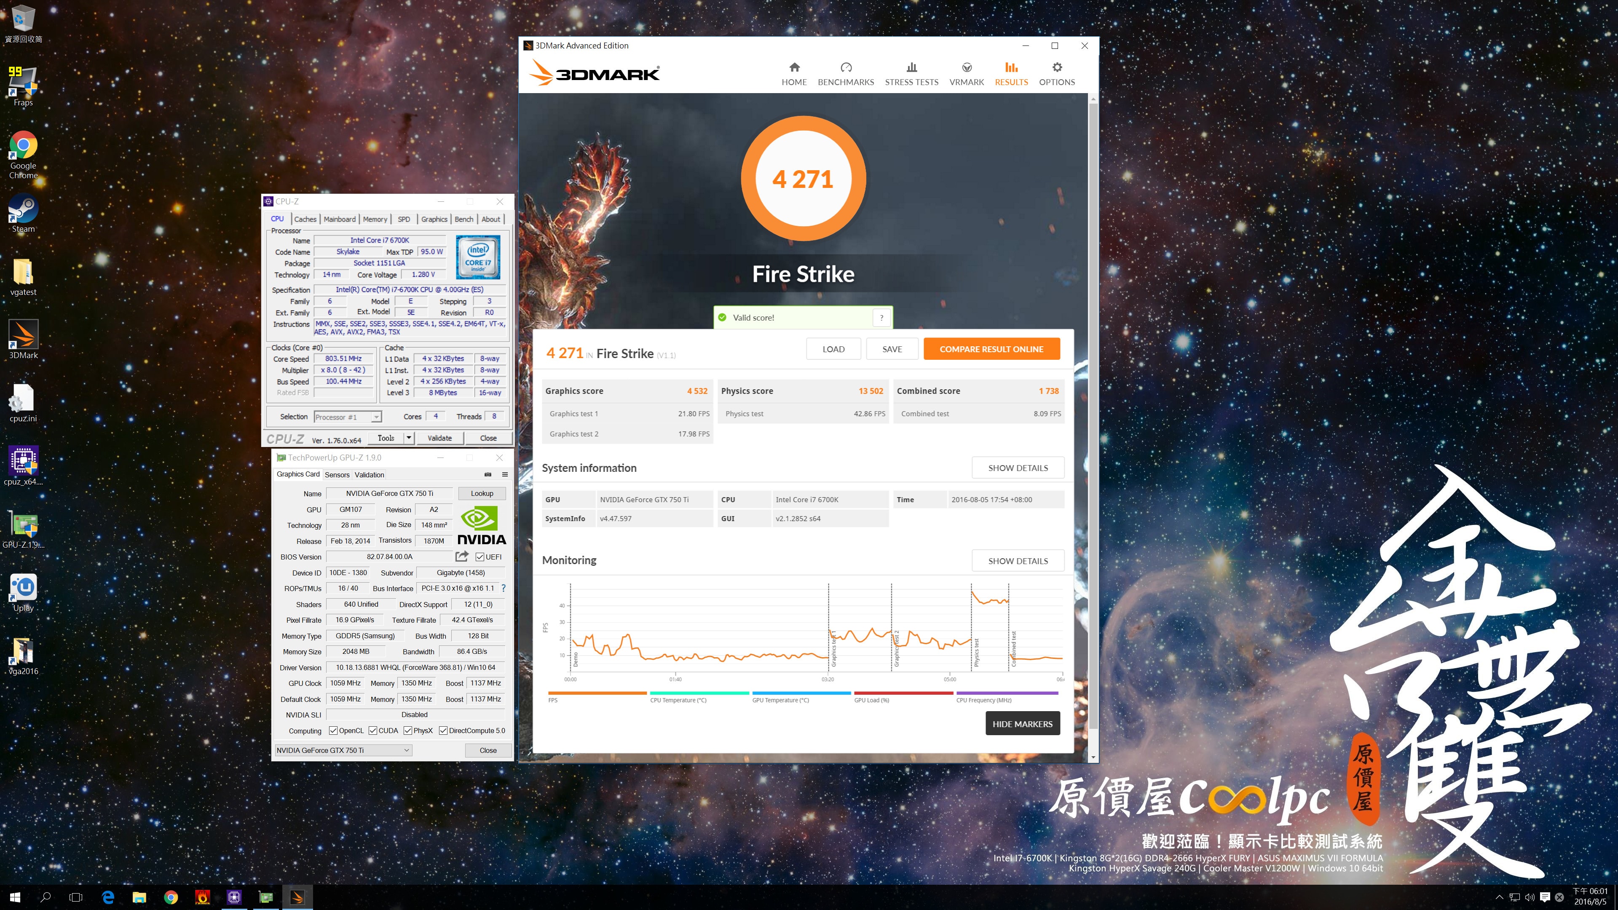1618x910 pixels.
Task: Open the Bench tab in CPU-Z
Action: [x=464, y=219]
